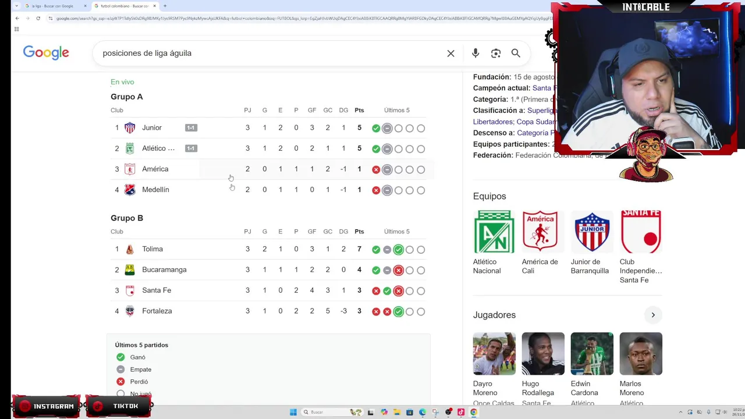This screenshot has width=745, height=419.
Task: Open Fortaleza's third recent result (win) icon
Action: [x=398, y=311]
